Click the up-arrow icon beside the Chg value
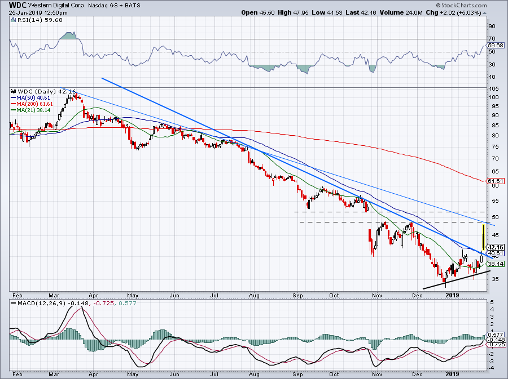This screenshot has height=379, width=508. (484, 13)
